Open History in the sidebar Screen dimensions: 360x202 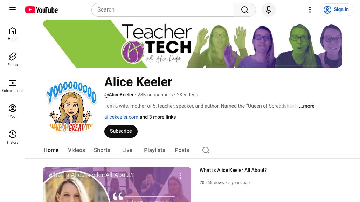click(13, 137)
